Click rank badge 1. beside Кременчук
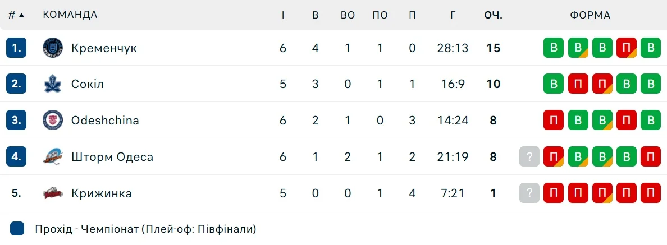This screenshot has width=667, height=245. pyautogui.click(x=17, y=48)
